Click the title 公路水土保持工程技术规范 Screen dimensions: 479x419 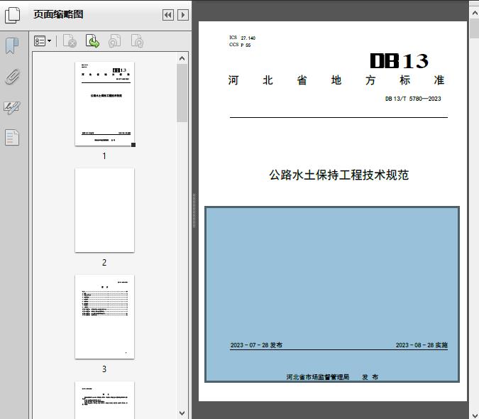pyautogui.click(x=338, y=175)
